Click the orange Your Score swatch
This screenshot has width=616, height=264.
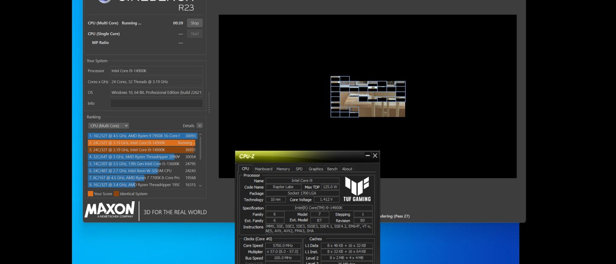[x=90, y=194]
